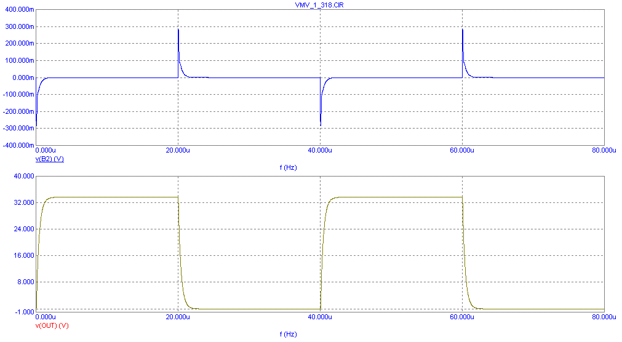Click the f (Hz) caption under v(OUT) plot
Image resolution: width=622 pixels, height=342 pixels.
pos(288,334)
